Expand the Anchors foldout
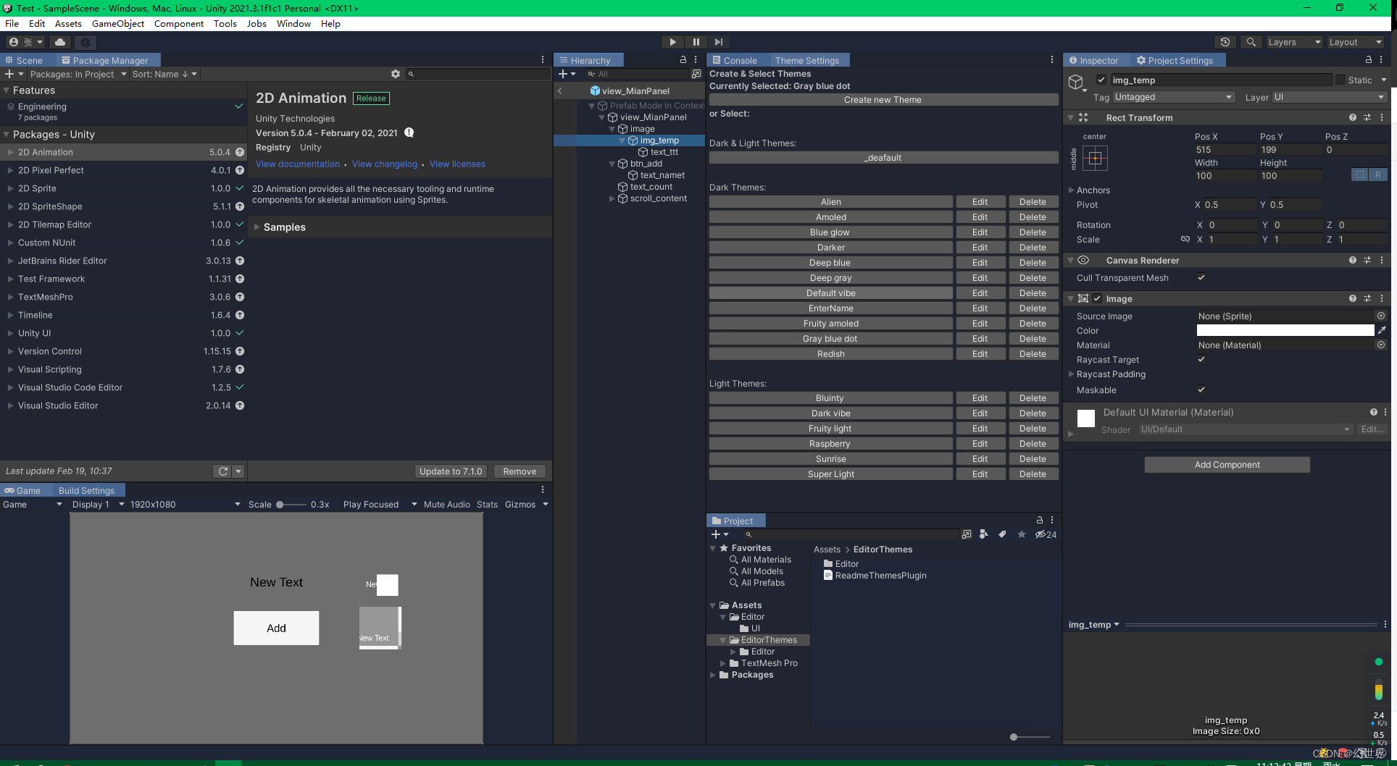The image size is (1397, 766). tap(1071, 190)
